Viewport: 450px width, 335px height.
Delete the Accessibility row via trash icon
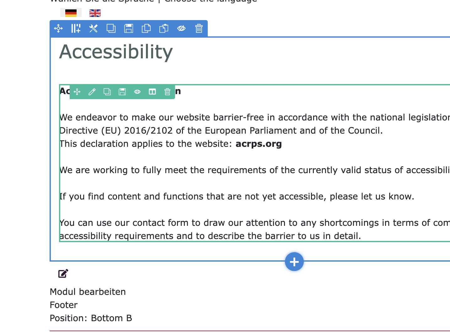pyautogui.click(x=199, y=28)
